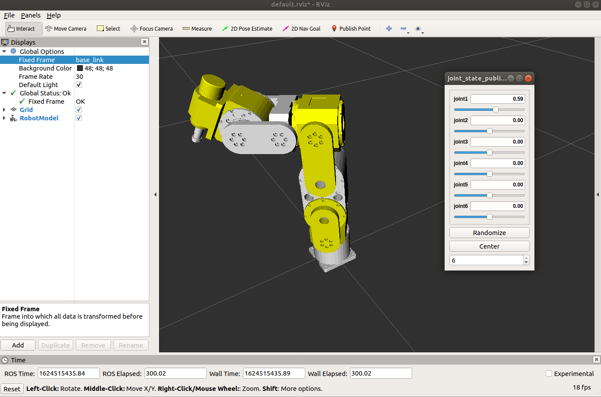Image resolution: width=601 pixels, height=397 pixels.
Task: Maximize the joint_state_publisher window
Action: click(520, 78)
